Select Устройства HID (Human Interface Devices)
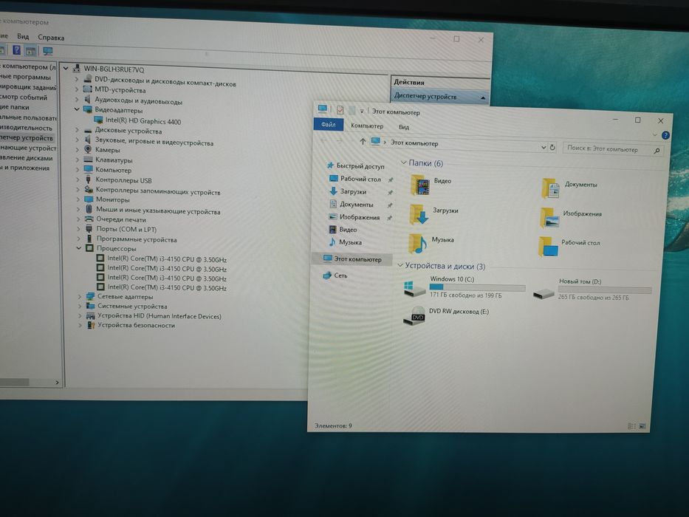Screen dimensions: 689x517 click(154, 315)
